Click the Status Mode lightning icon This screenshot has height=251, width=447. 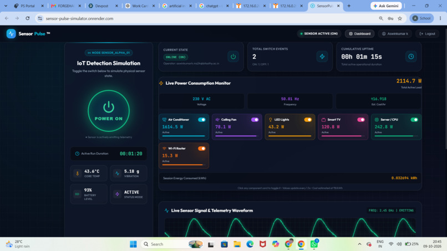pos(117,194)
